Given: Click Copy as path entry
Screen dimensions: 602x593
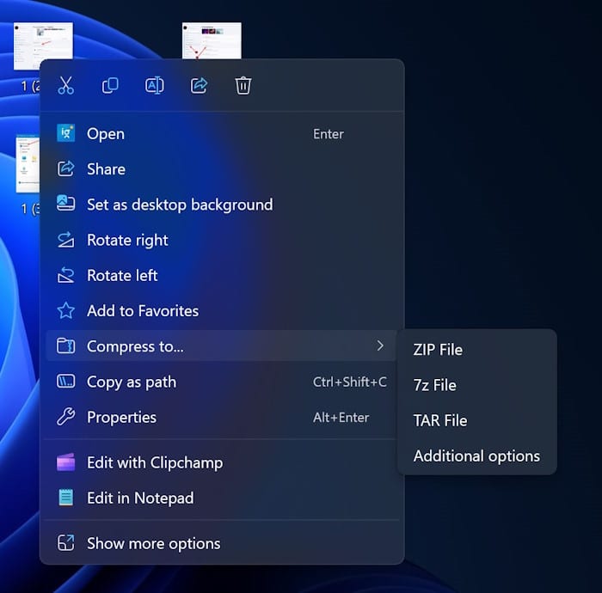Looking at the screenshot, I should pos(132,382).
